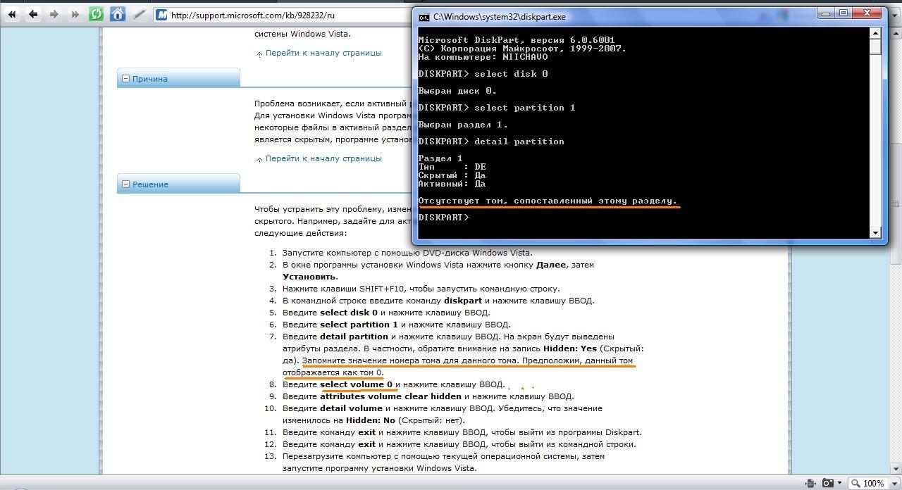Toggle fit-to-width icon in status bar
Image resolution: width=902 pixels, height=490 pixels.
(810, 484)
